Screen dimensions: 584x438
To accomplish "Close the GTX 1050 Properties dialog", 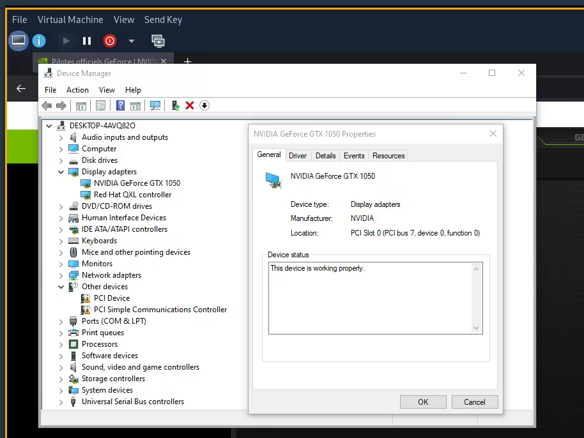I will coord(493,133).
